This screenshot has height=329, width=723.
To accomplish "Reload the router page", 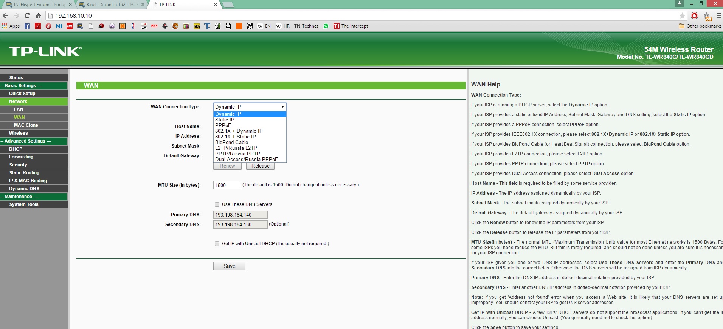I will pyautogui.click(x=27, y=15).
